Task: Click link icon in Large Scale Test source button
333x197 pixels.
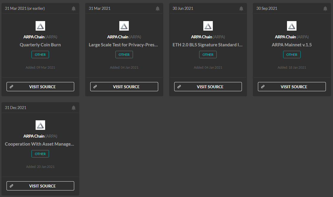Action: [x=95, y=87]
